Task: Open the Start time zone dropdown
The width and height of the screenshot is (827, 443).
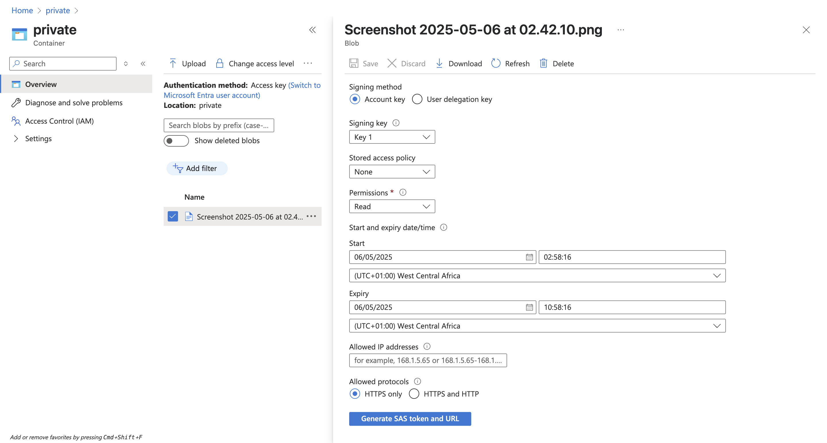Action: [x=537, y=275]
